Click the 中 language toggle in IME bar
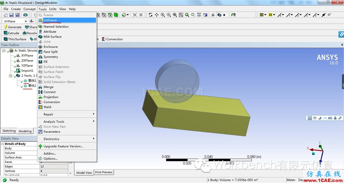The image size is (344, 183). 314,118
